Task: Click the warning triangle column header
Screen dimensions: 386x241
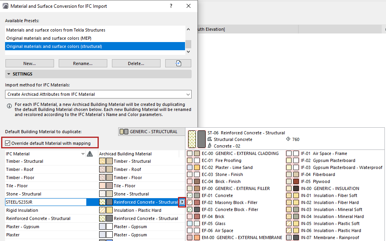Action: [90, 154]
